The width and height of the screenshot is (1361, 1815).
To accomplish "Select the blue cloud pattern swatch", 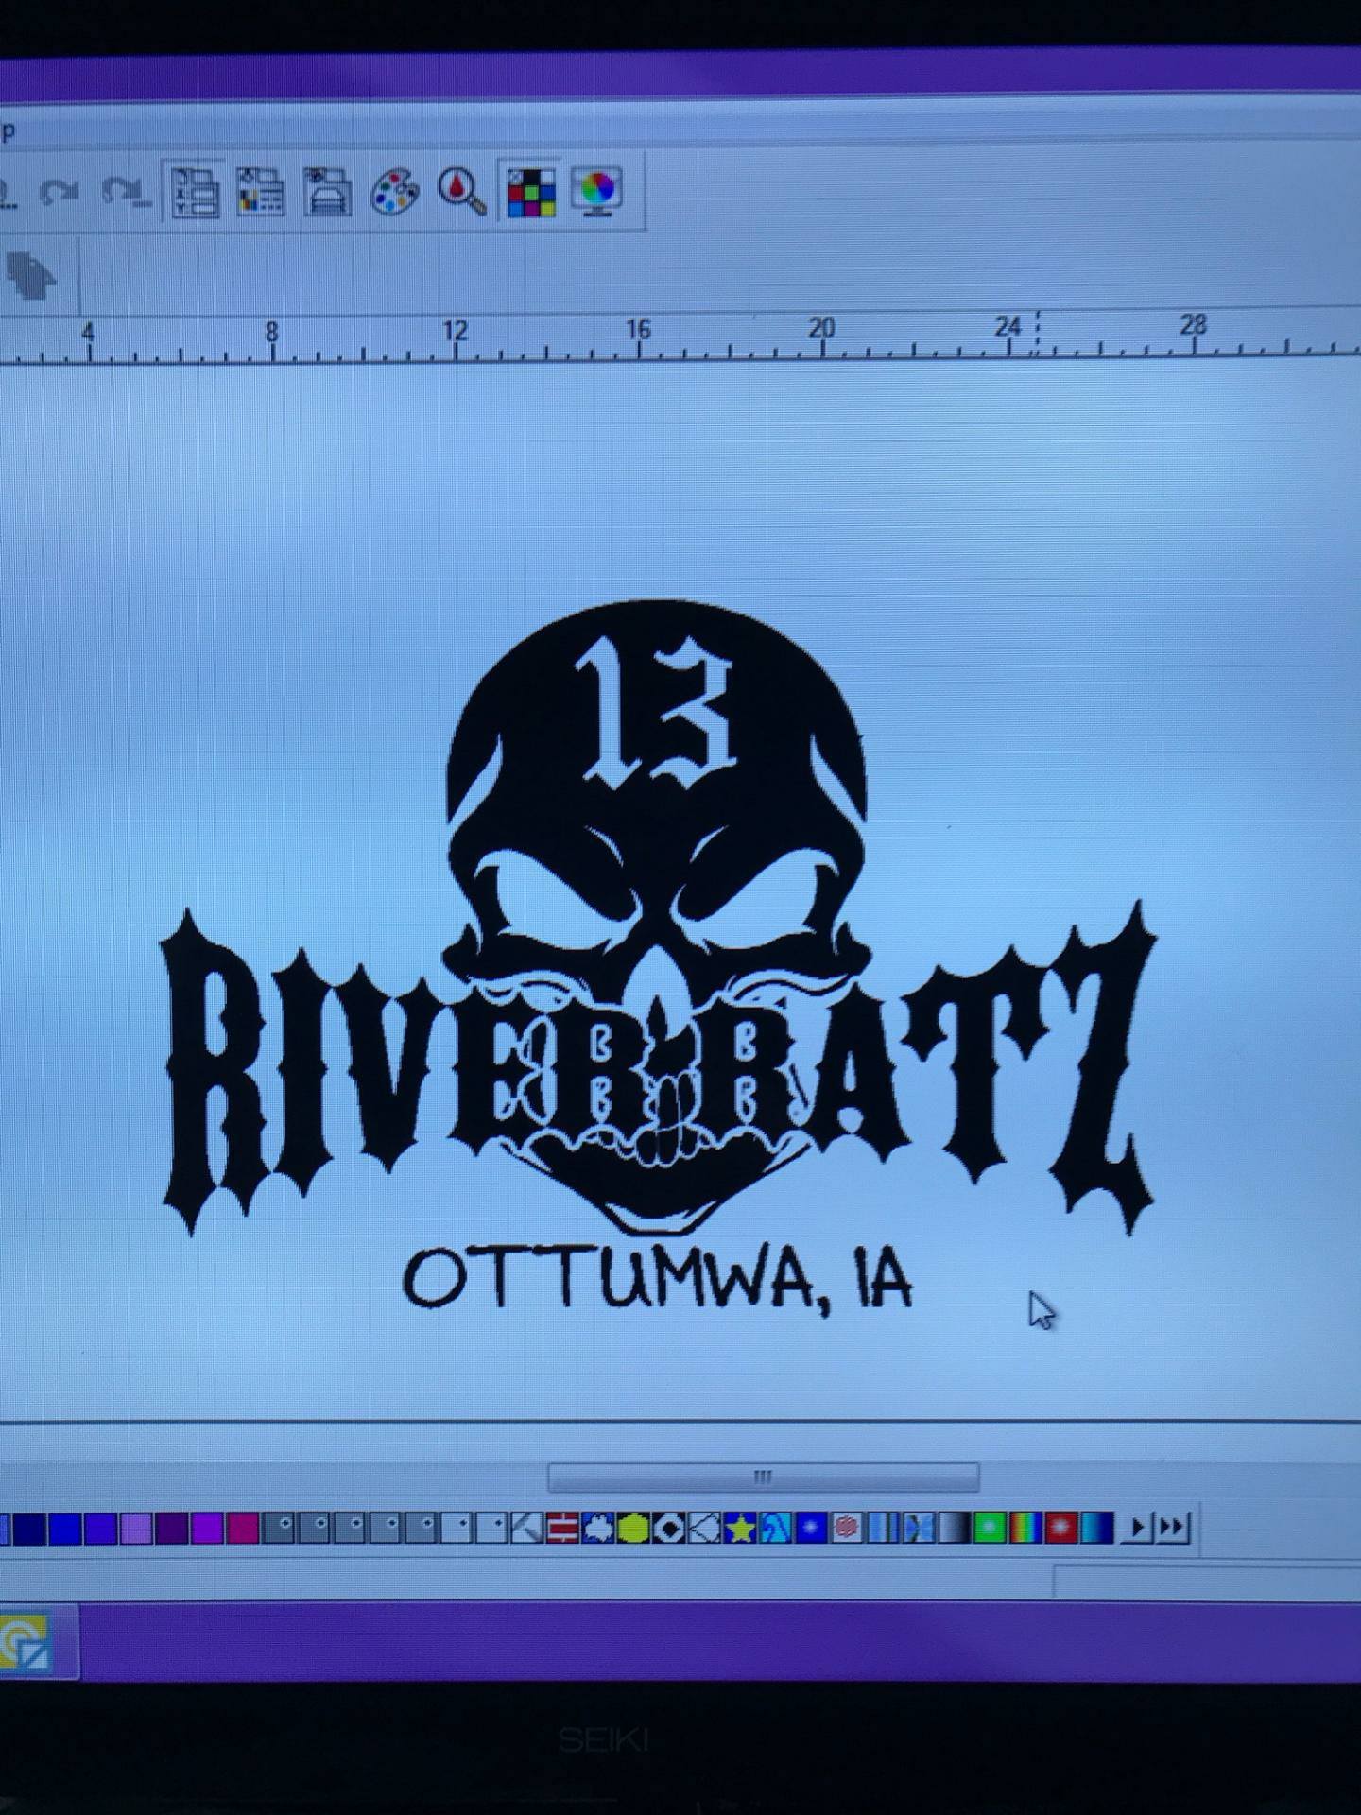I will tap(597, 1529).
